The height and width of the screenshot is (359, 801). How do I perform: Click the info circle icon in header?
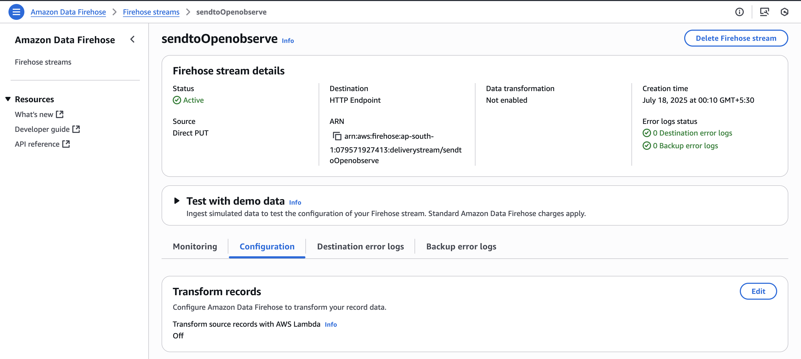click(x=739, y=12)
